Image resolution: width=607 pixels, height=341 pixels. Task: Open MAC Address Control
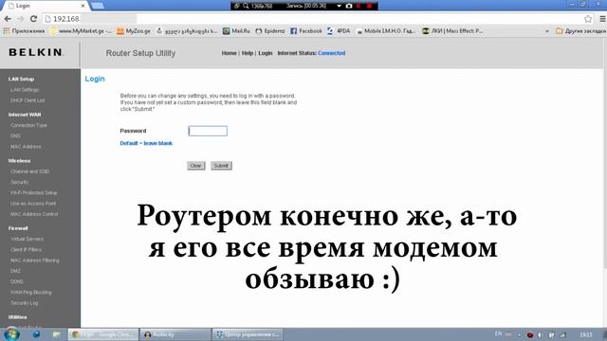pos(34,214)
